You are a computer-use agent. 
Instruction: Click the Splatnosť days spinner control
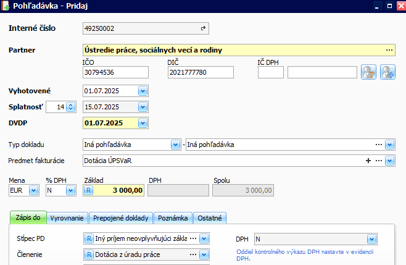tap(70, 107)
